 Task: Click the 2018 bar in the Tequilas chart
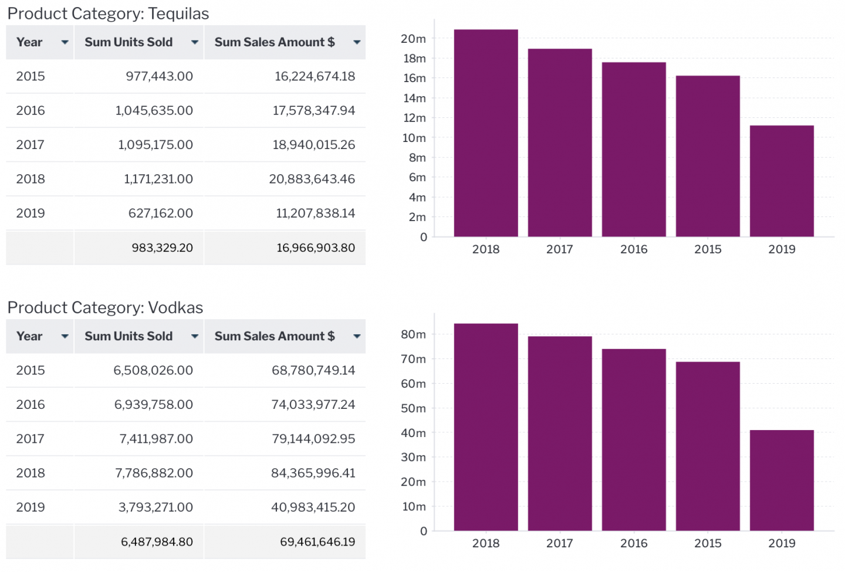(x=485, y=133)
